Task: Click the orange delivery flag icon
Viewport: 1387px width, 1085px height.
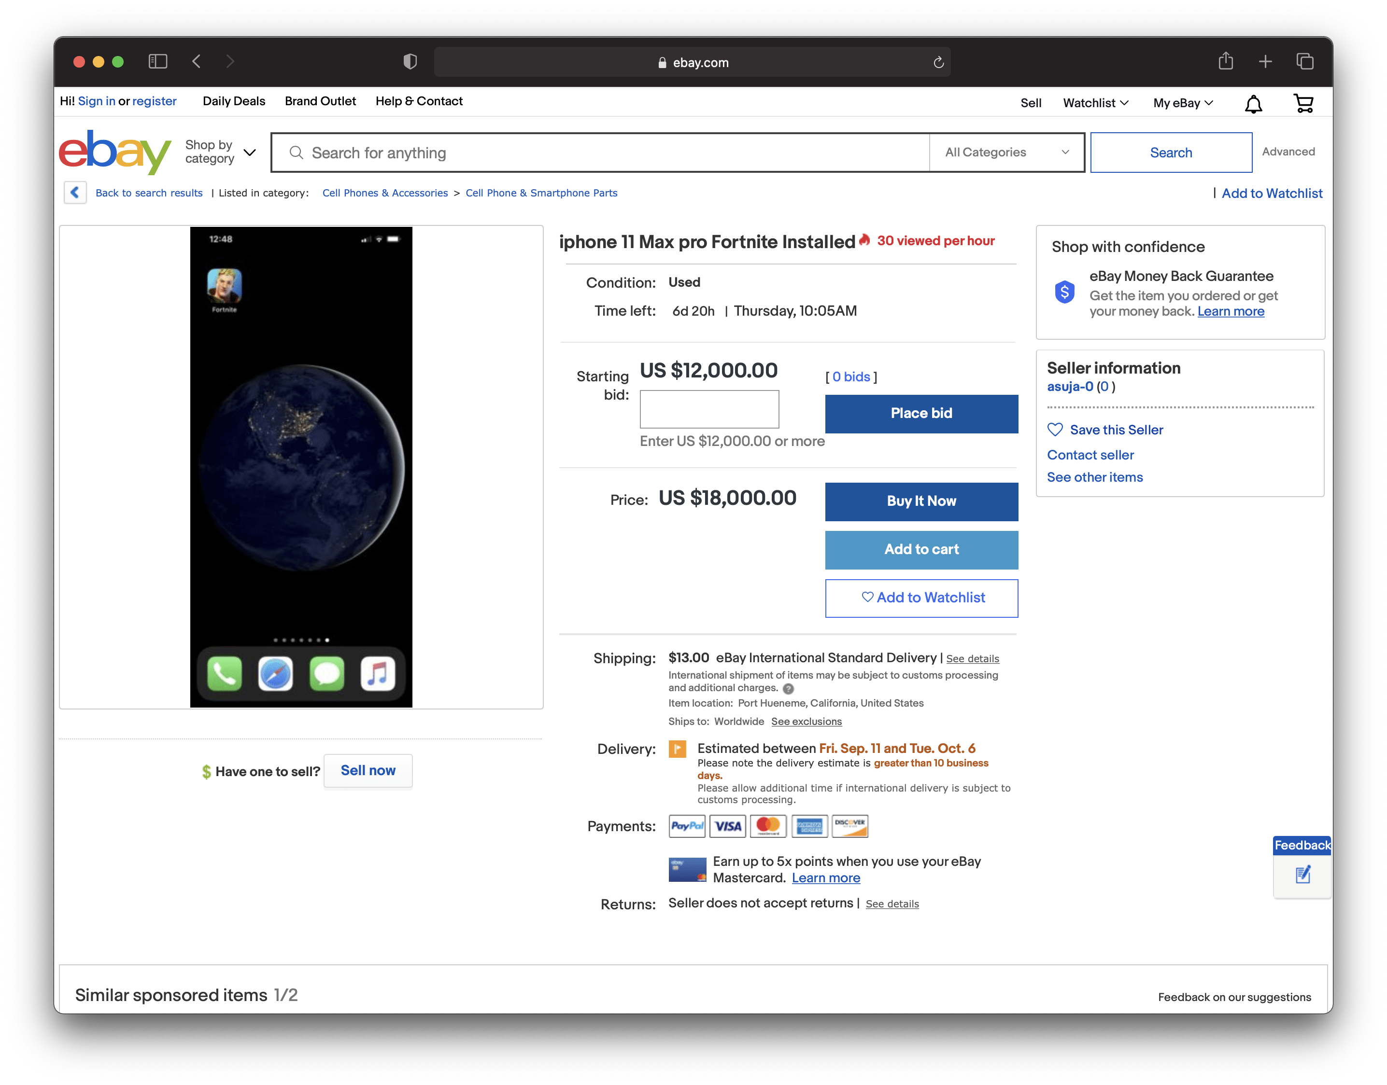Action: click(677, 749)
